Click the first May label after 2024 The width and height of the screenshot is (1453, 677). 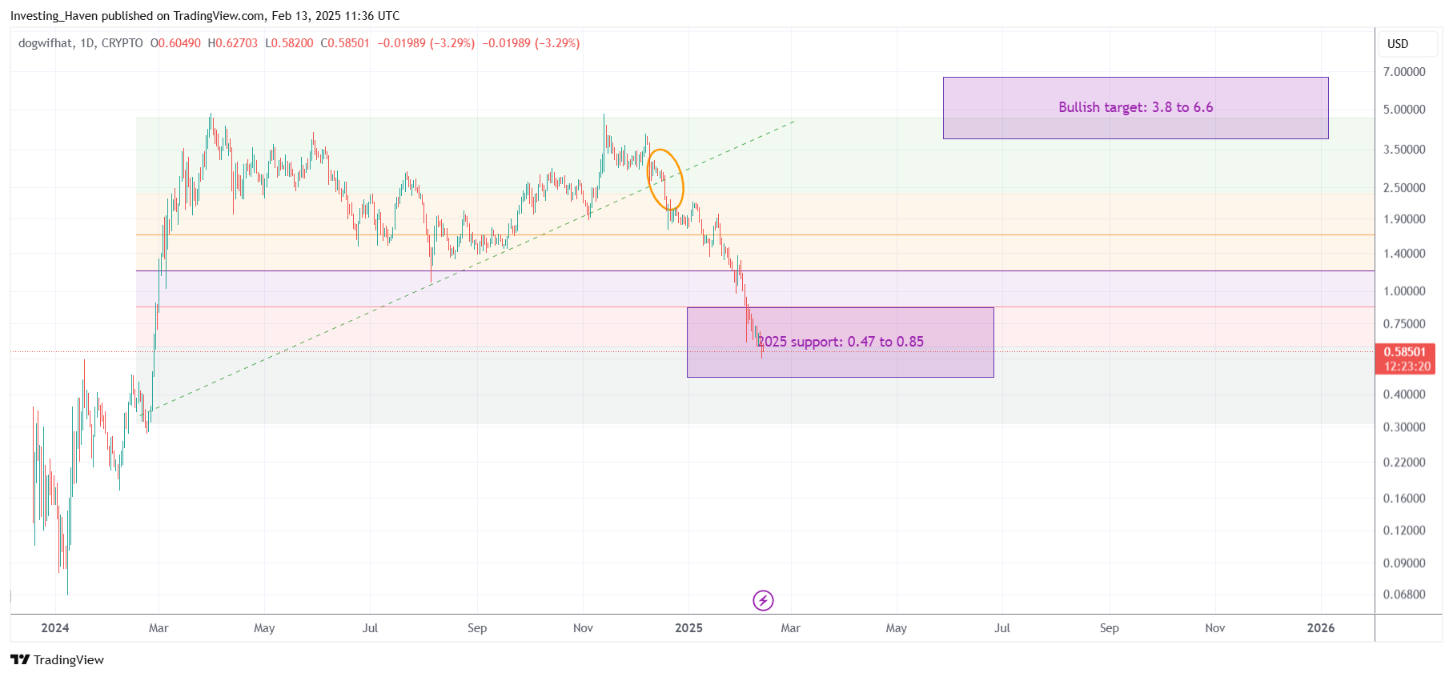click(x=264, y=628)
